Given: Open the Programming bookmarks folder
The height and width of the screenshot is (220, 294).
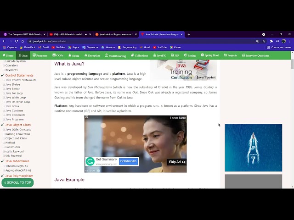Looking at the screenshot, I should [127, 47].
